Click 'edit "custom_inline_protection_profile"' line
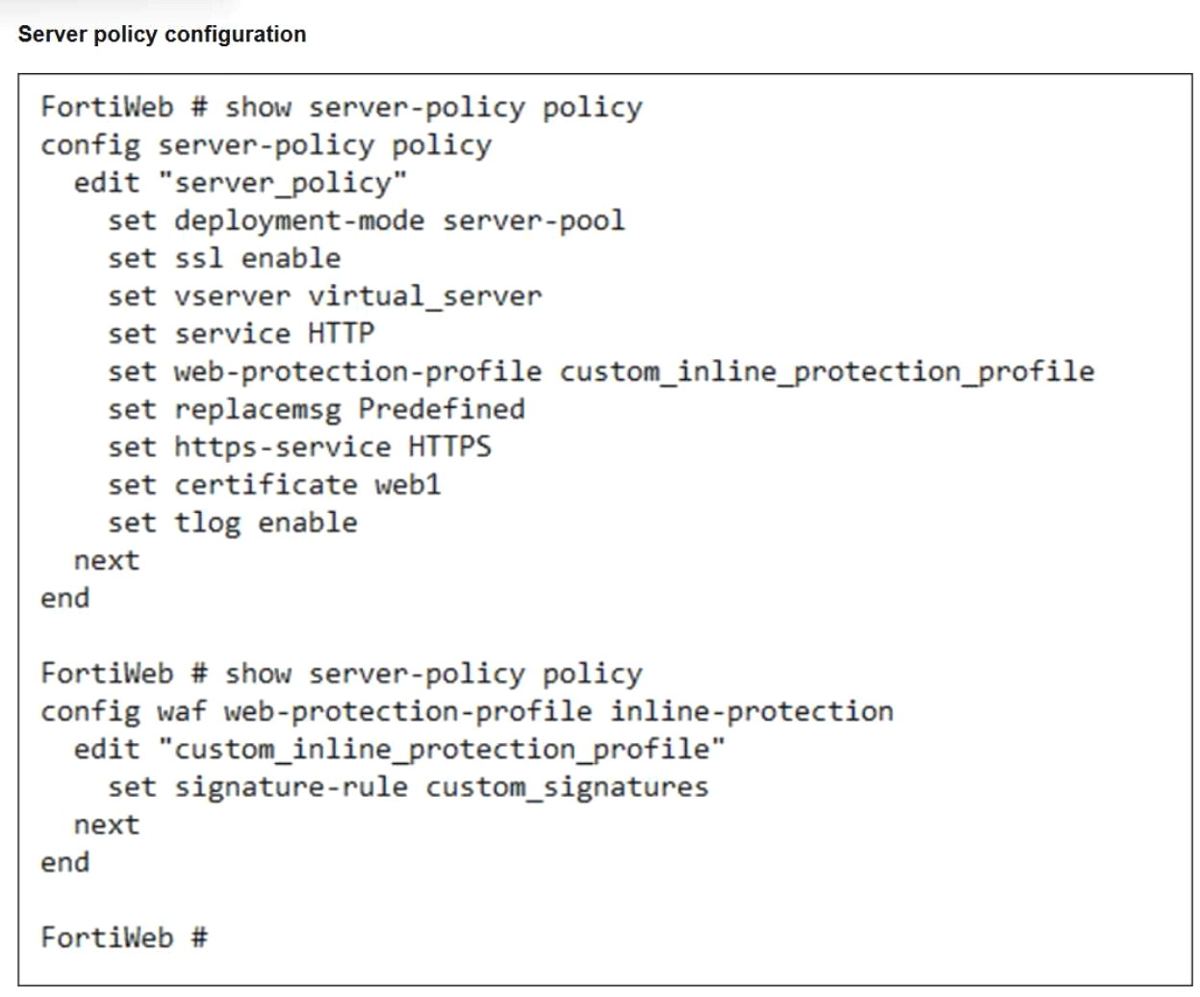 (399, 749)
